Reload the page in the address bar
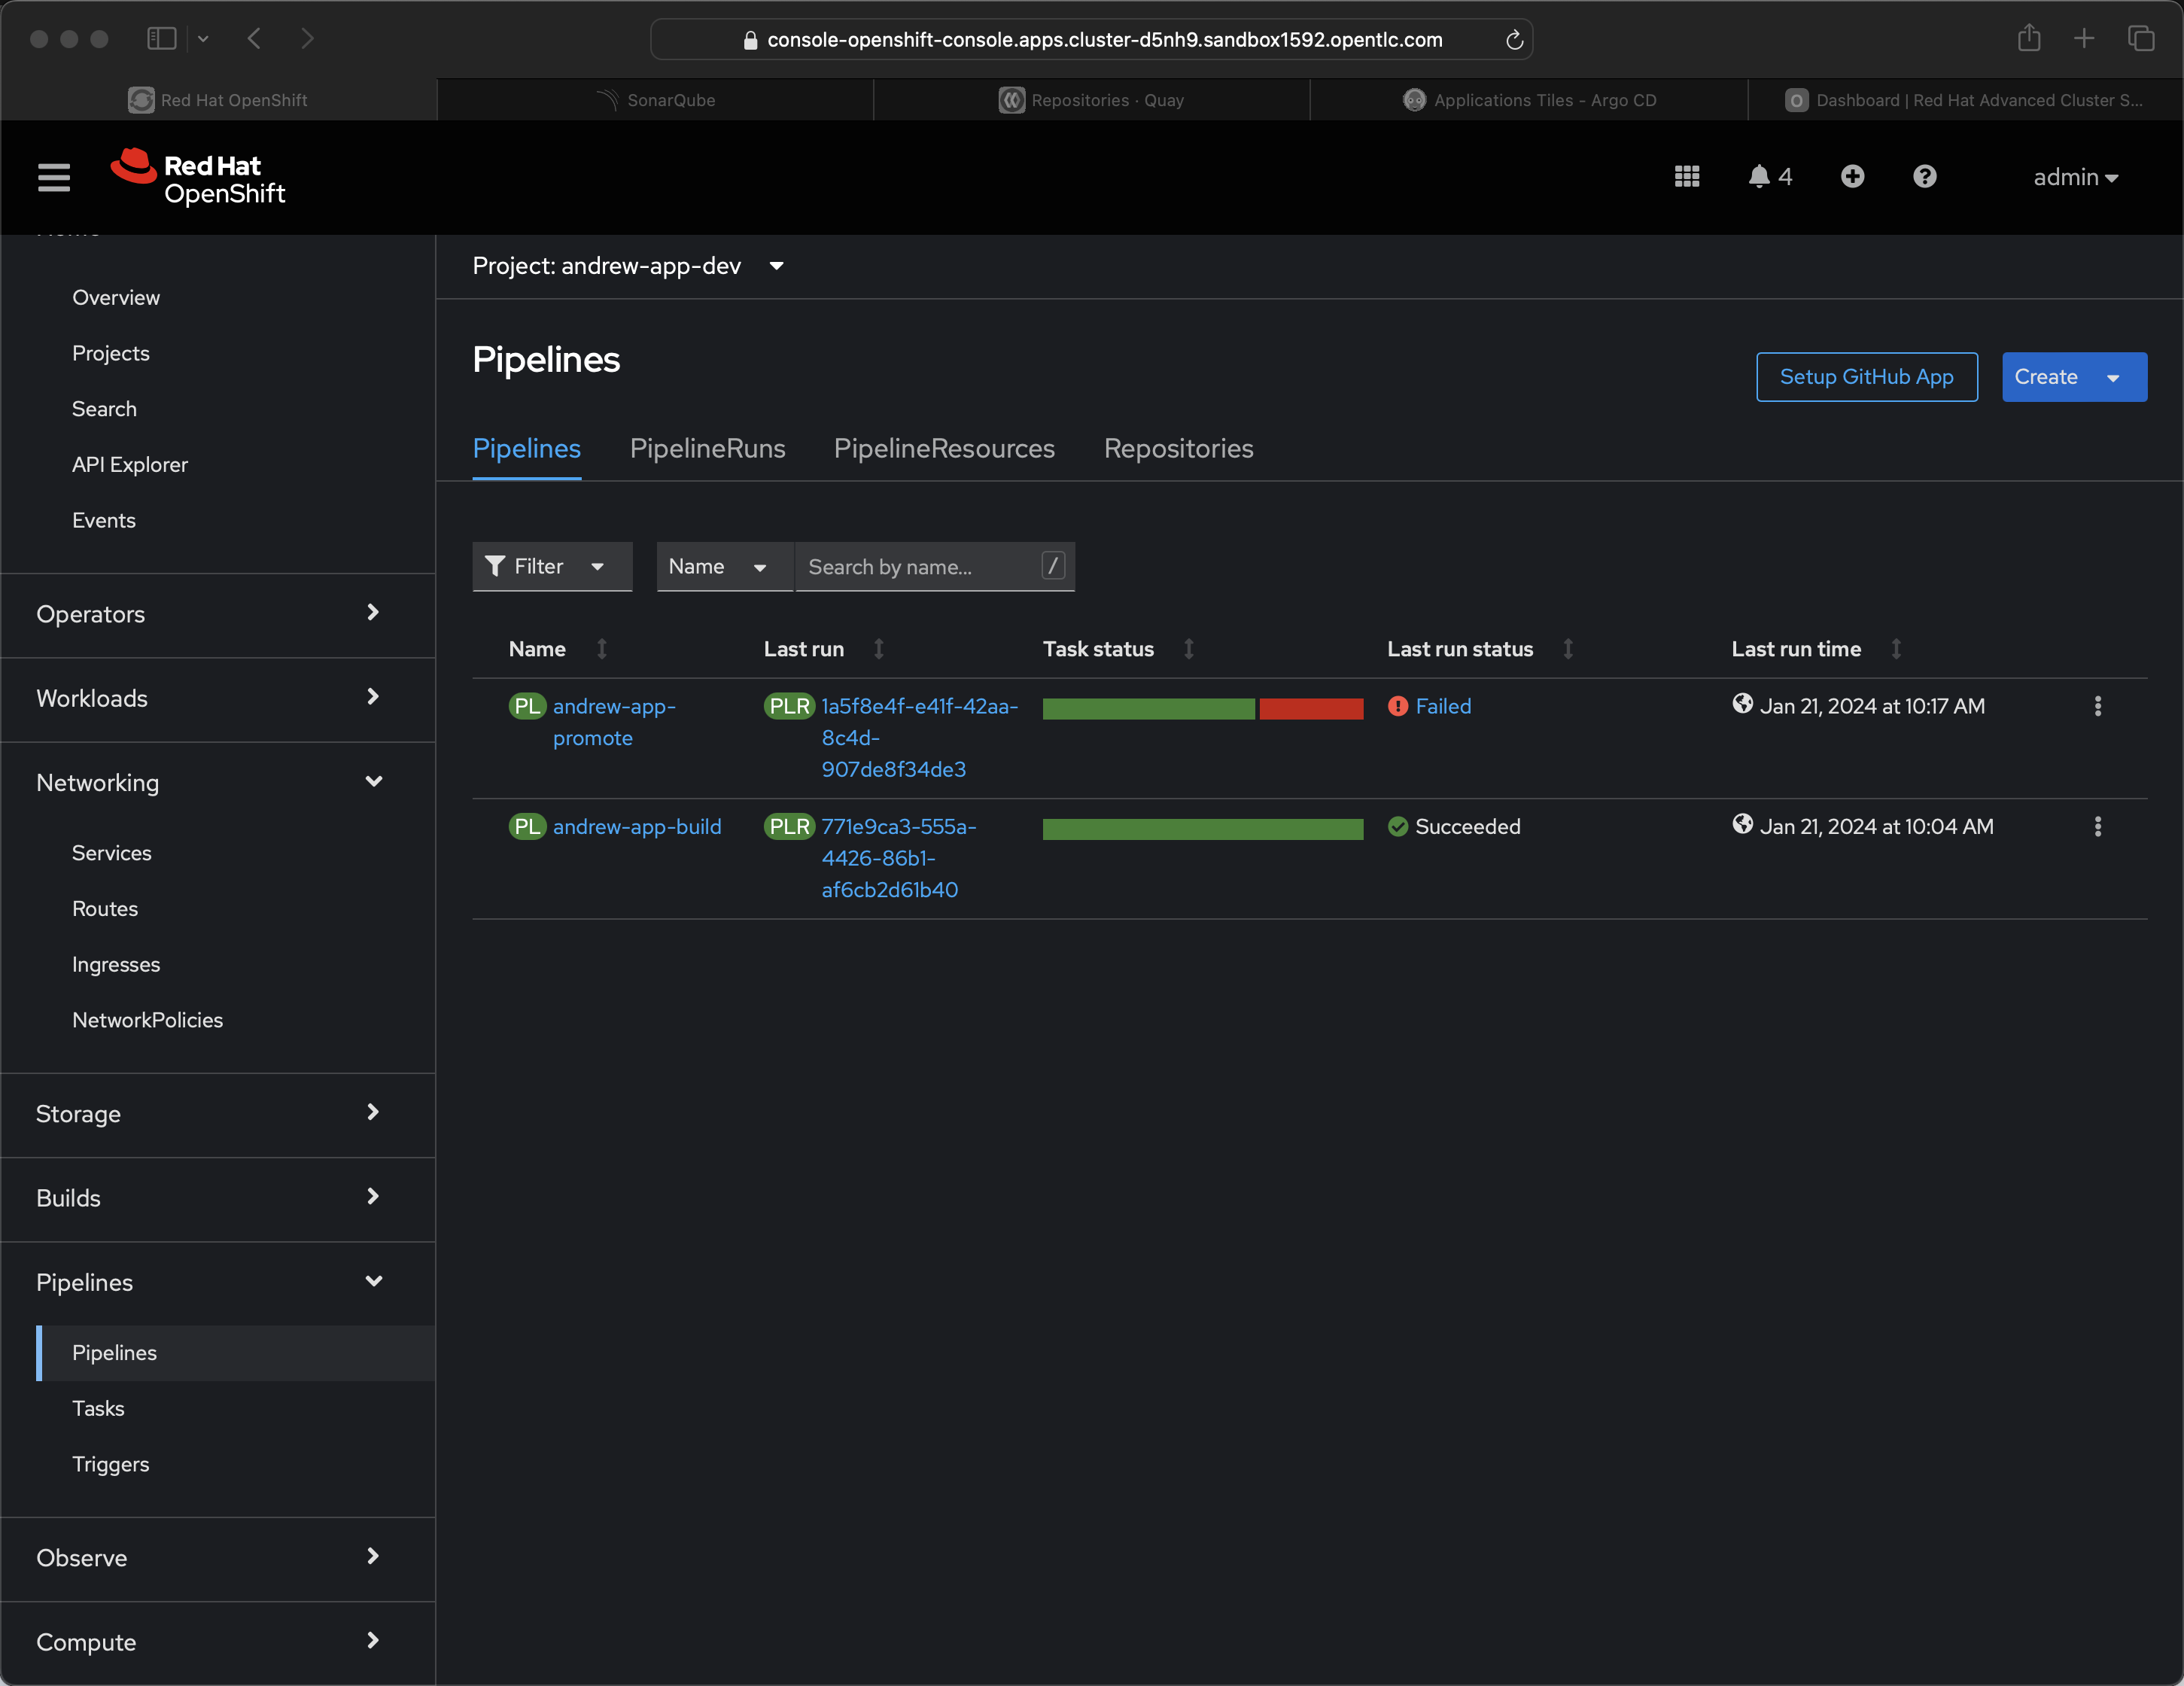 point(1514,40)
